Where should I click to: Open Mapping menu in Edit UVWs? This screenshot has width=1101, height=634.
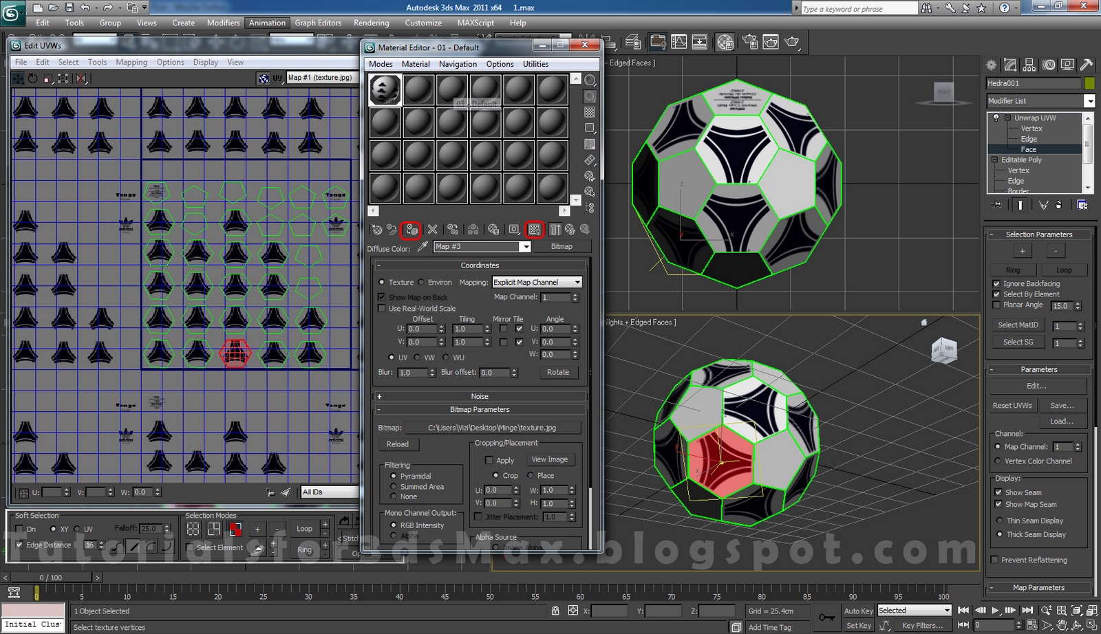[131, 62]
